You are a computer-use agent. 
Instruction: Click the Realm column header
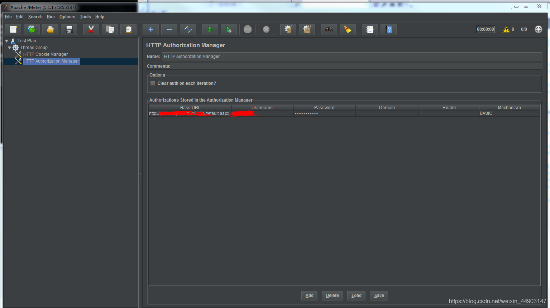pyautogui.click(x=449, y=108)
